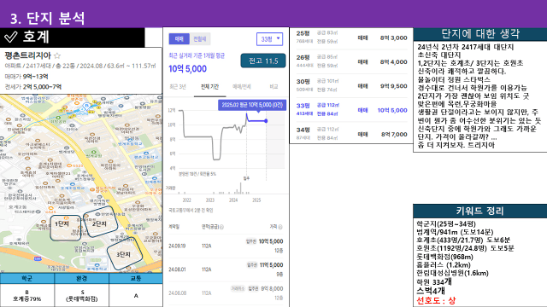Click the 계약일 column header
547x307 pixels.
click(174, 227)
